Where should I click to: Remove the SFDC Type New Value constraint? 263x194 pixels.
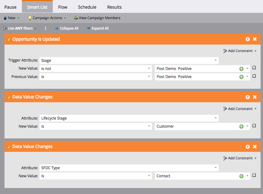tap(254, 175)
